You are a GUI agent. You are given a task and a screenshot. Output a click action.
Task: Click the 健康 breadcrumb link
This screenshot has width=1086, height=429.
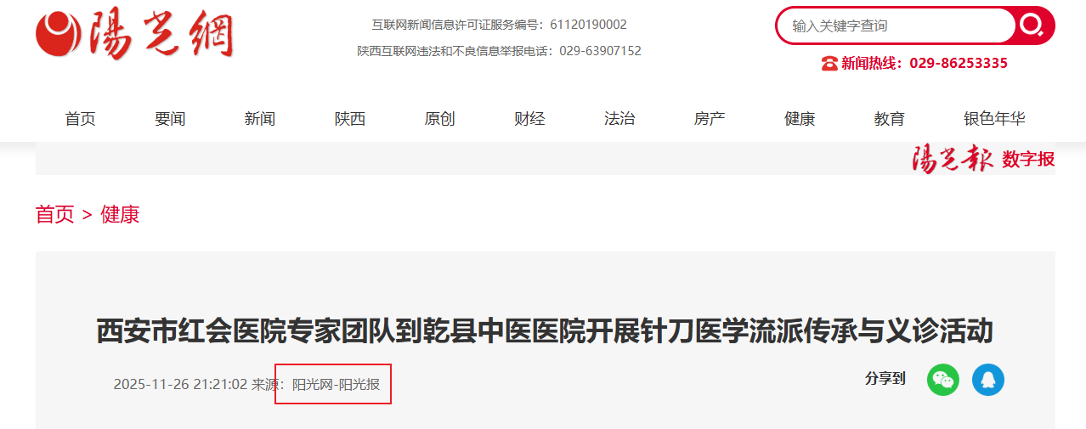(120, 214)
